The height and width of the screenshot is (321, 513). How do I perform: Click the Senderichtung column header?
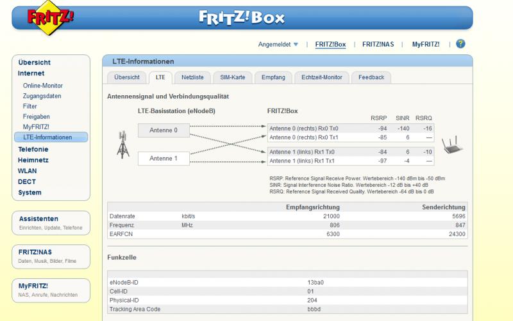pos(444,207)
